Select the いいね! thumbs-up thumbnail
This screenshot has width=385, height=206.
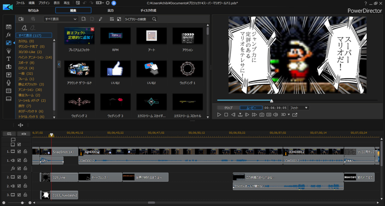(x=115, y=69)
